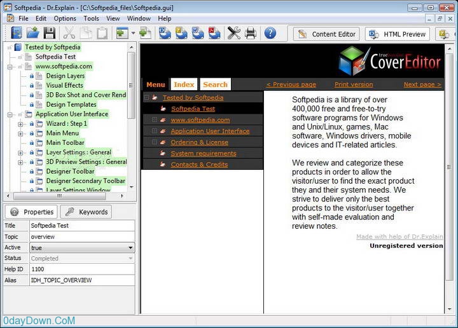Open help with the blue question mark icon
This screenshot has height=328, width=458.
[270, 33]
